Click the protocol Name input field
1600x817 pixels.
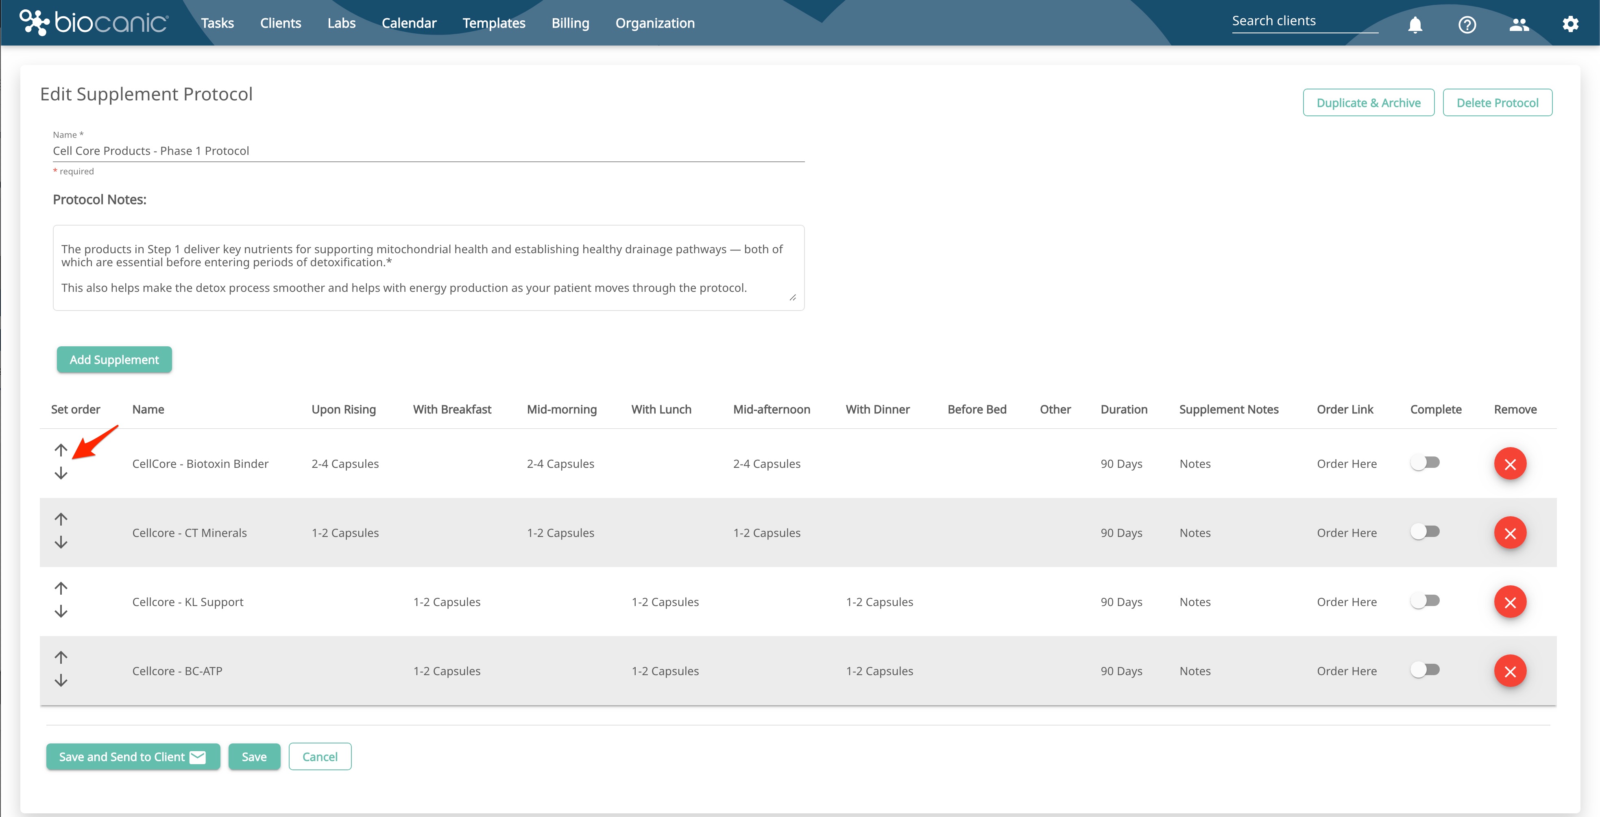pos(429,151)
